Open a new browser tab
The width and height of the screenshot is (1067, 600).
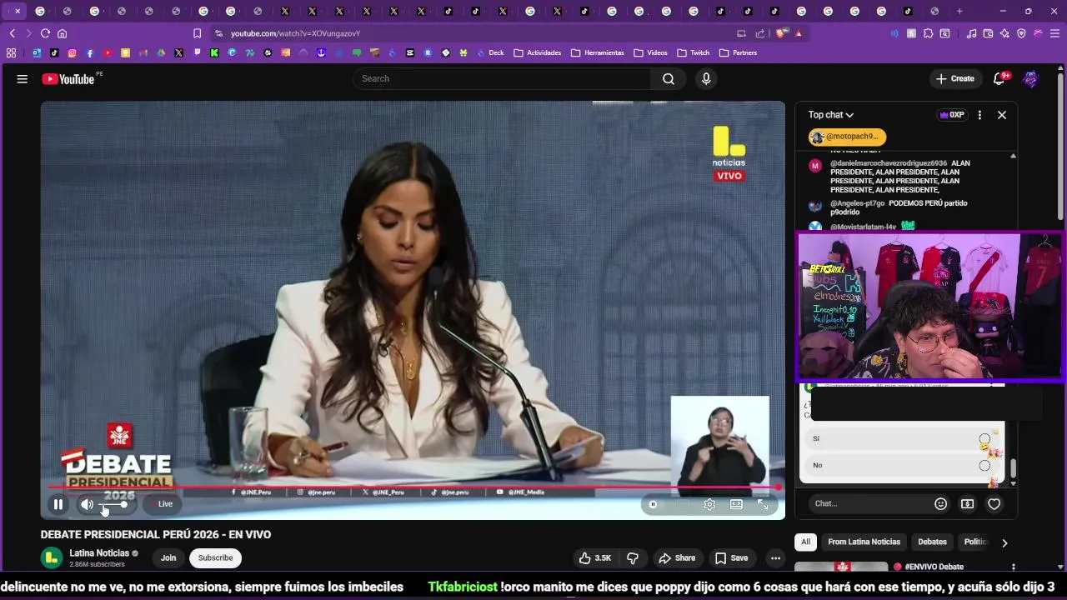point(959,11)
